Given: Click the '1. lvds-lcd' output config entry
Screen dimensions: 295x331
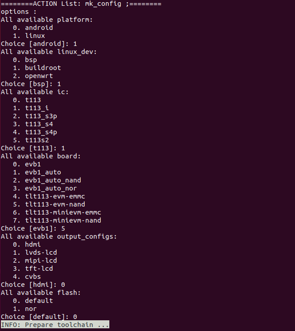Looking at the screenshot, I should point(35,252).
